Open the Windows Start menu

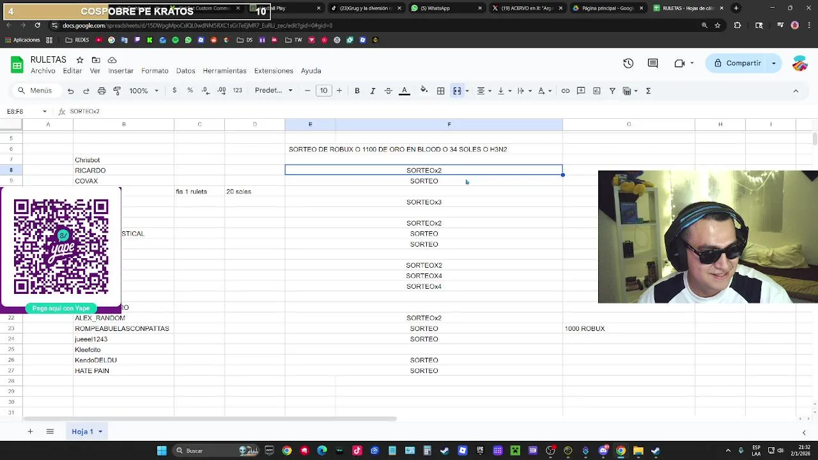[x=162, y=451]
